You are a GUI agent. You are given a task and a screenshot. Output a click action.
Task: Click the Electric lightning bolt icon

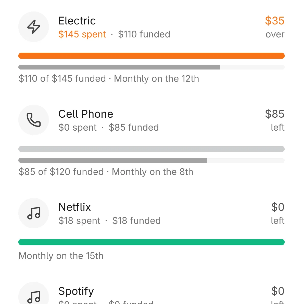point(34,27)
